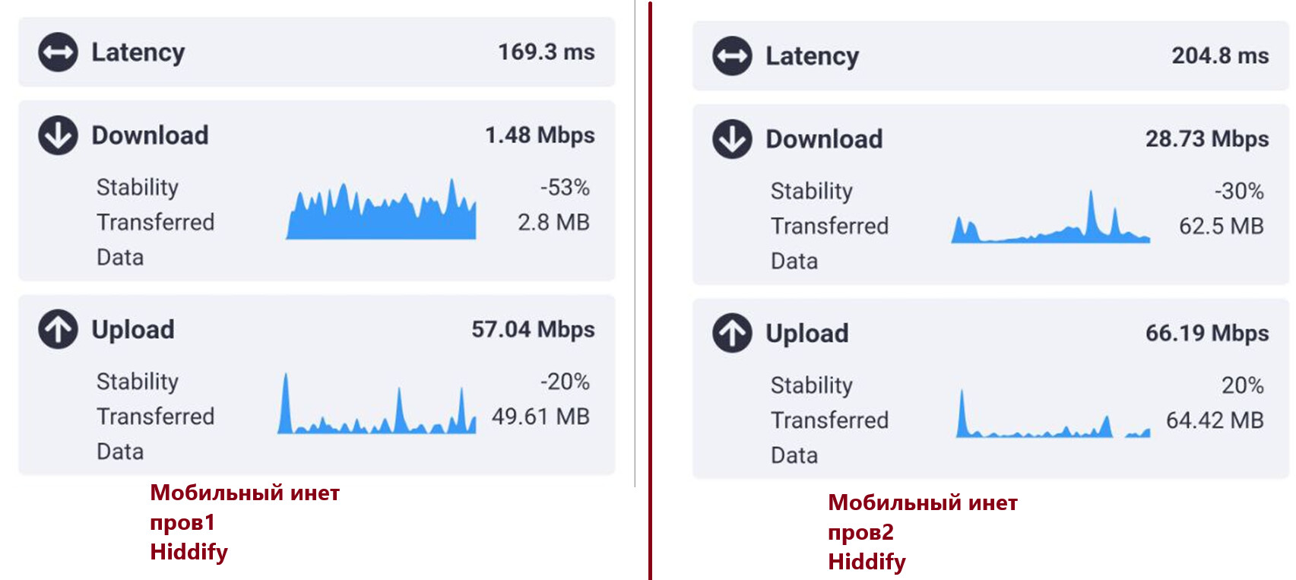Select the 169.3 ms latency value

pyautogui.click(x=547, y=52)
